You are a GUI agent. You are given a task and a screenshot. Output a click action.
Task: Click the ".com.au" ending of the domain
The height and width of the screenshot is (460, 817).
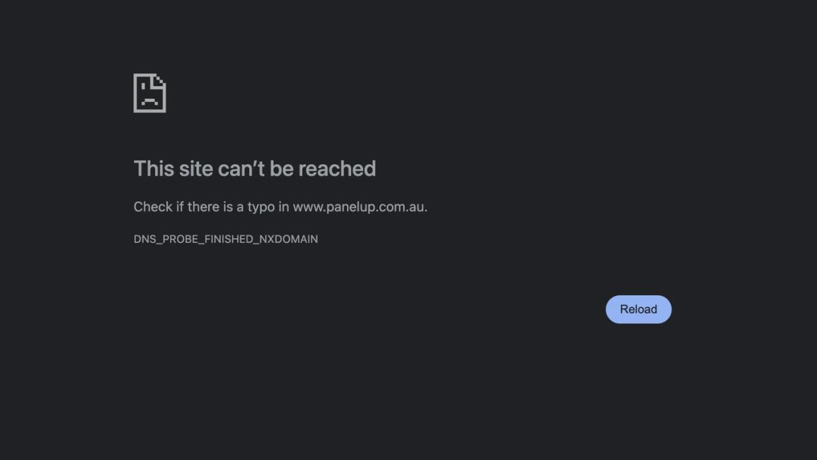(x=402, y=207)
